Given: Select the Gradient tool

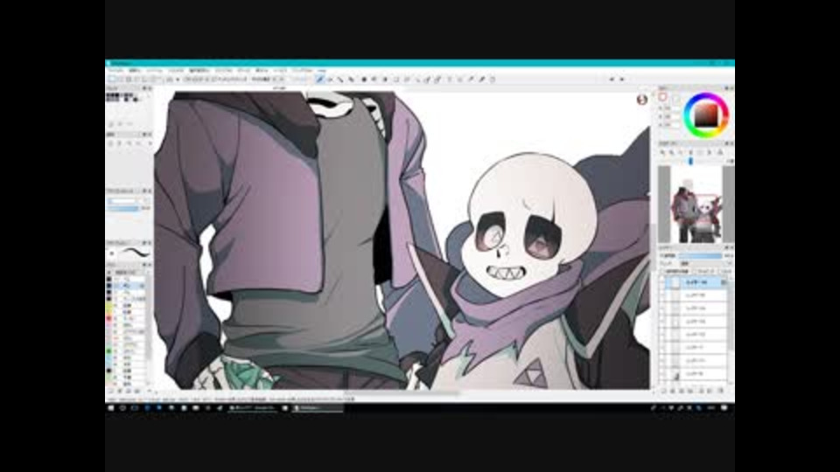Looking at the screenshot, I should coord(385,80).
